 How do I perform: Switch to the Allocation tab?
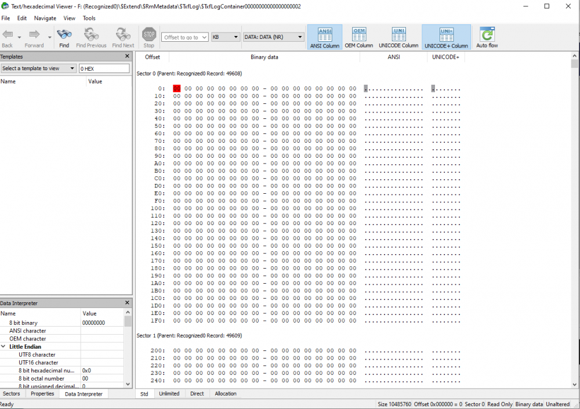(226, 393)
